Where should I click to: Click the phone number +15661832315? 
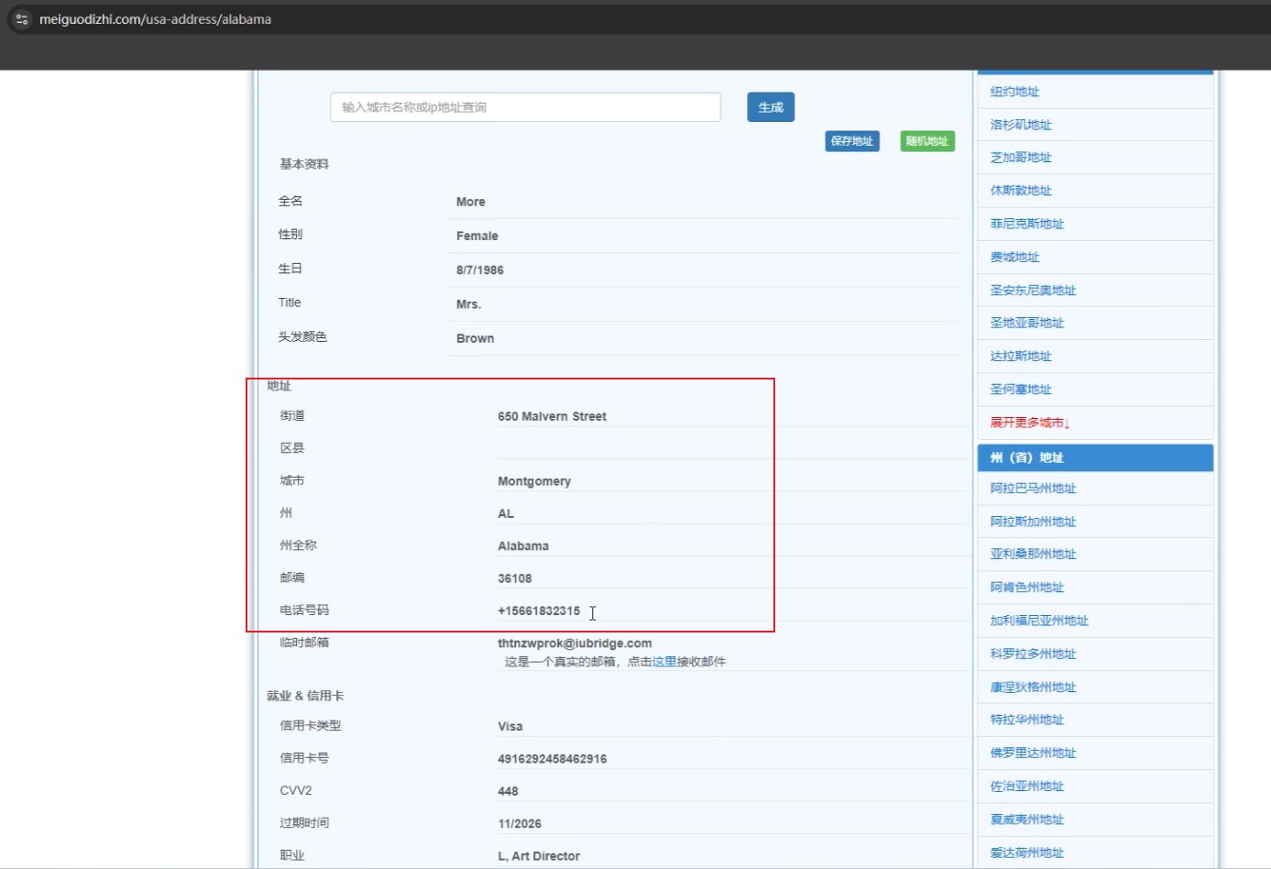pos(539,610)
